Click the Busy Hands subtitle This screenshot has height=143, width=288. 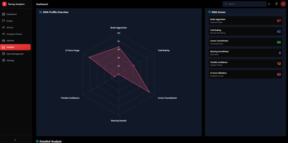coord(214,54)
